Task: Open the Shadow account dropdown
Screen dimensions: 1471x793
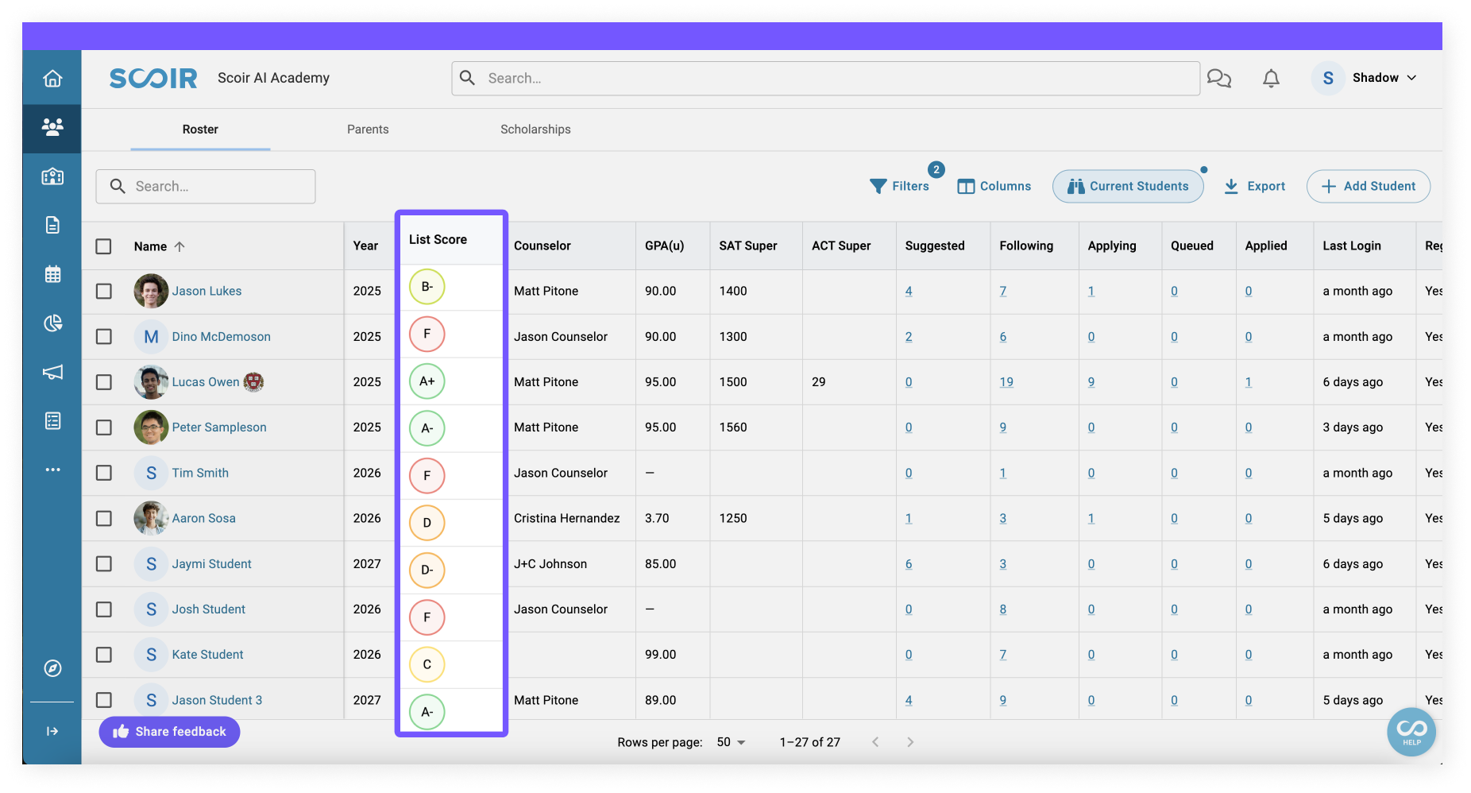Action: [1382, 78]
